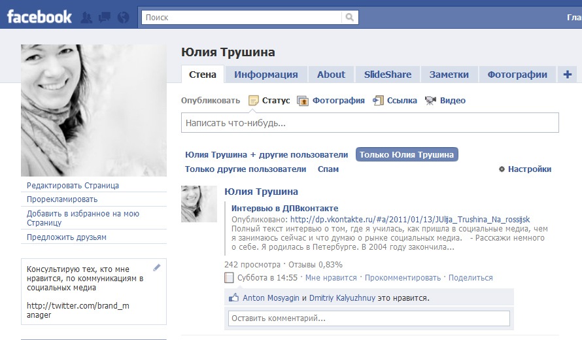Filter wall by Только Юлия Трушина

[x=407, y=155]
